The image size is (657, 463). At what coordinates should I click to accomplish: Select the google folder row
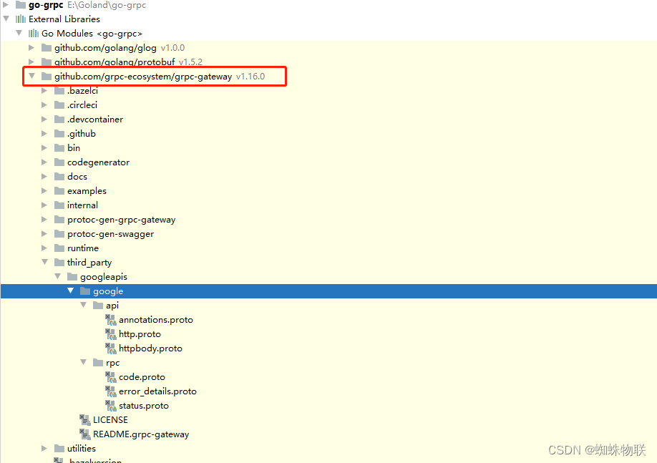click(328, 291)
